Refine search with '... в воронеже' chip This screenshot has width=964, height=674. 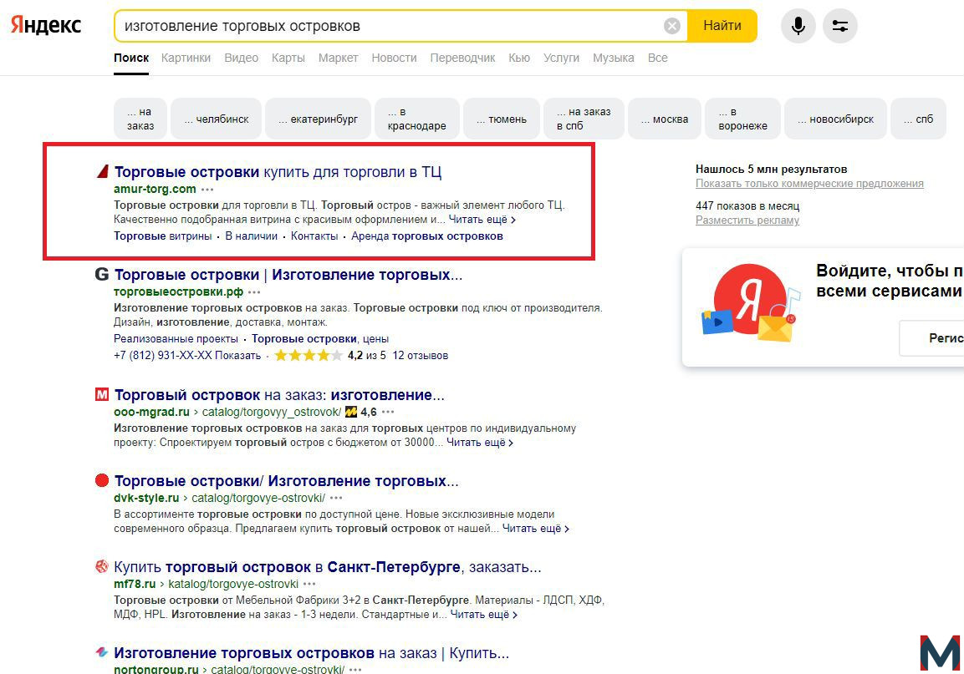[x=742, y=119]
